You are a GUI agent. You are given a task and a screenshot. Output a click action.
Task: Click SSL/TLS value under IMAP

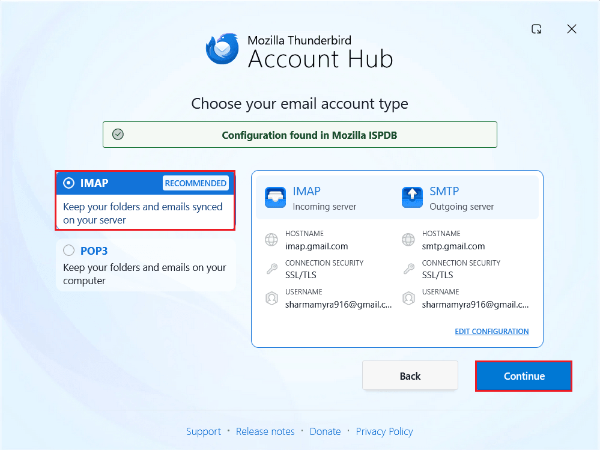point(301,275)
